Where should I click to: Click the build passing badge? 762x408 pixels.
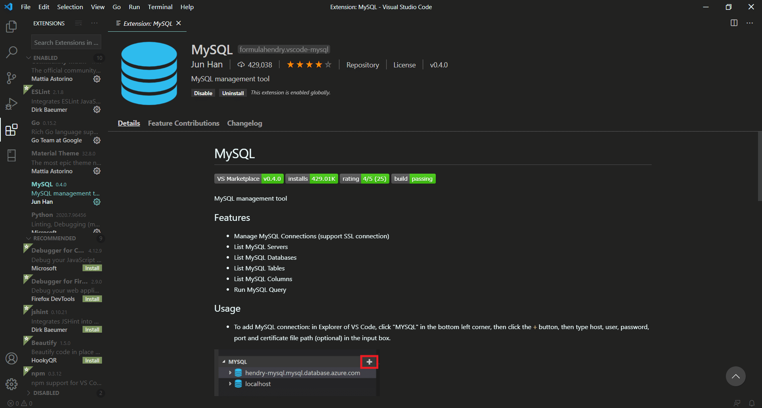click(x=414, y=179)
